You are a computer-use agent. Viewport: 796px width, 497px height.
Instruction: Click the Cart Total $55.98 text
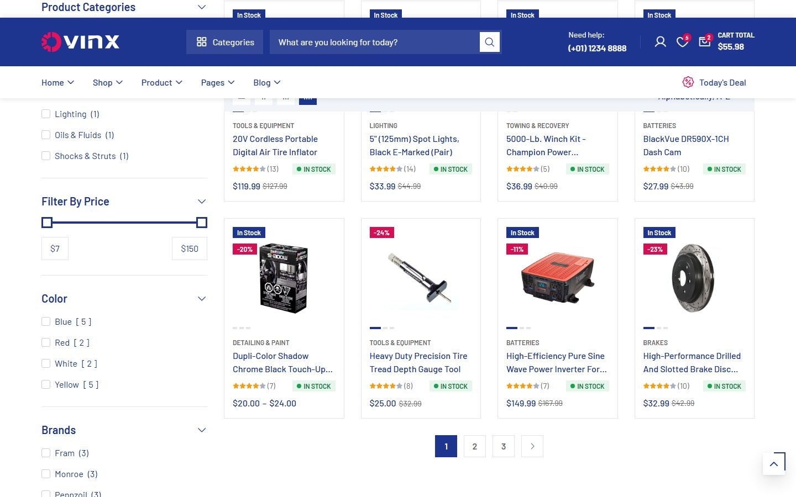[736, 41]
